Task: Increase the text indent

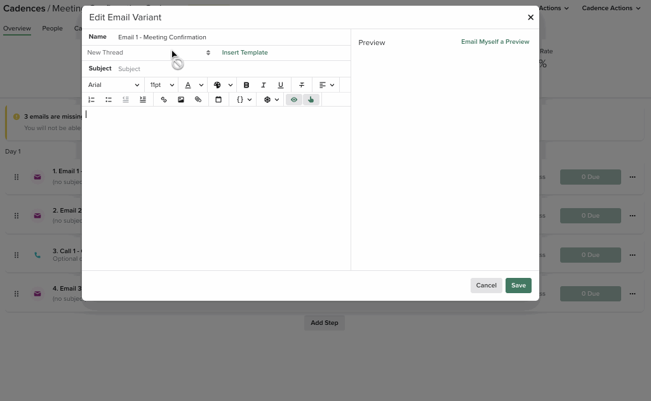Action: click(x=142, y=100)
